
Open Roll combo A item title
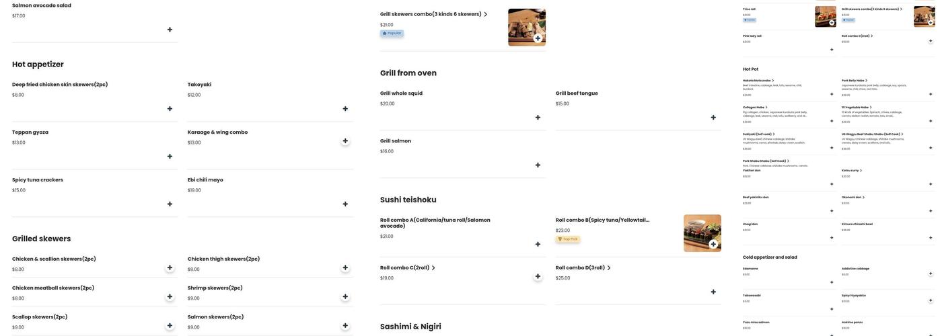coord(435,223)
